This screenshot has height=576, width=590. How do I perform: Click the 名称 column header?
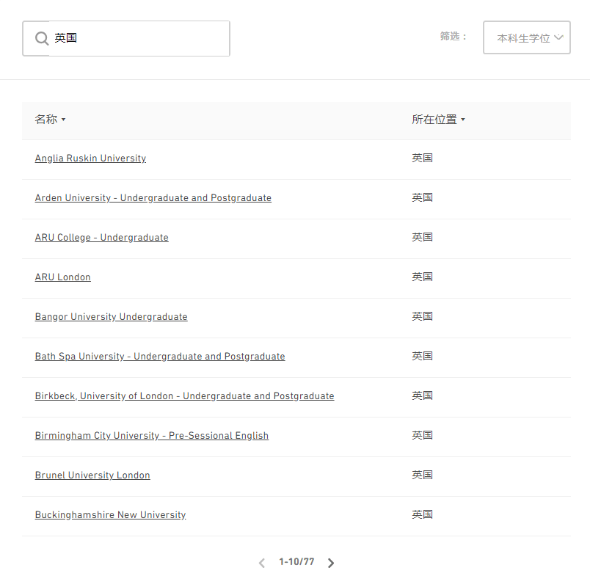(x=45, y=118)
